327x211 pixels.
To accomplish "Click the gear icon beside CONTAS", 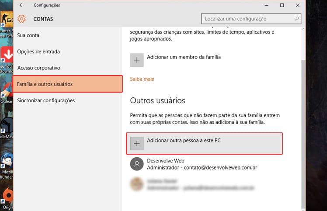I will click(21, 19).
